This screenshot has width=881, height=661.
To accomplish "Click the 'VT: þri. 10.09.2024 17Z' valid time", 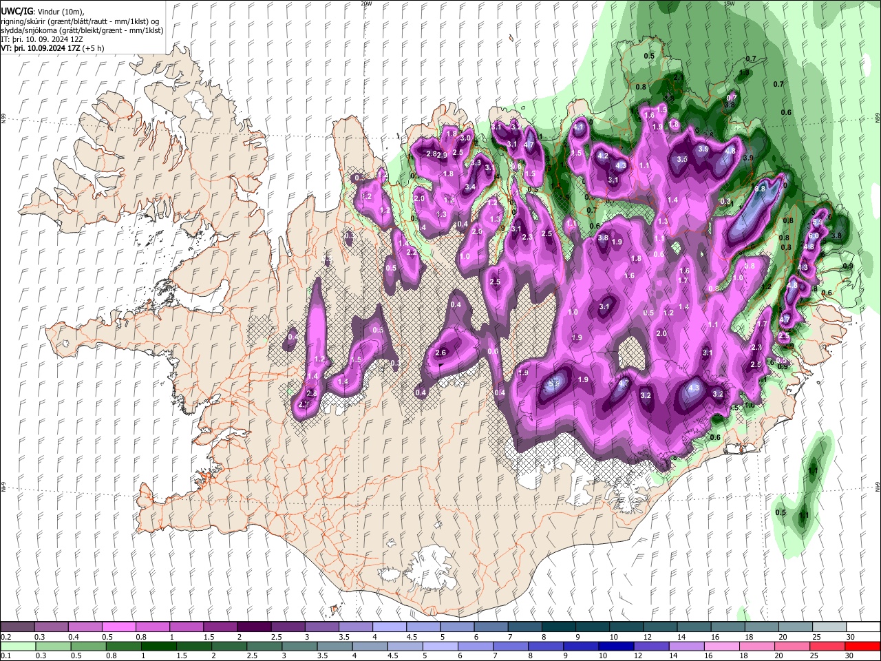I will [41, 48].
